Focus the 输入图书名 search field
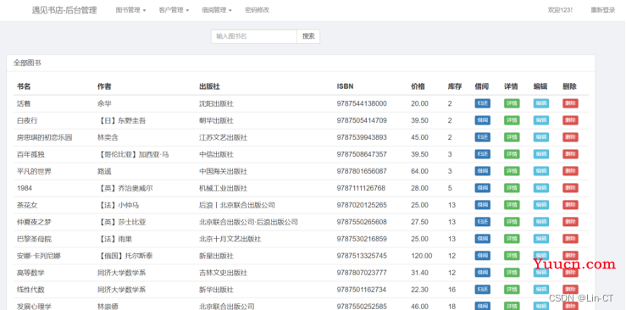 (254, 36)
